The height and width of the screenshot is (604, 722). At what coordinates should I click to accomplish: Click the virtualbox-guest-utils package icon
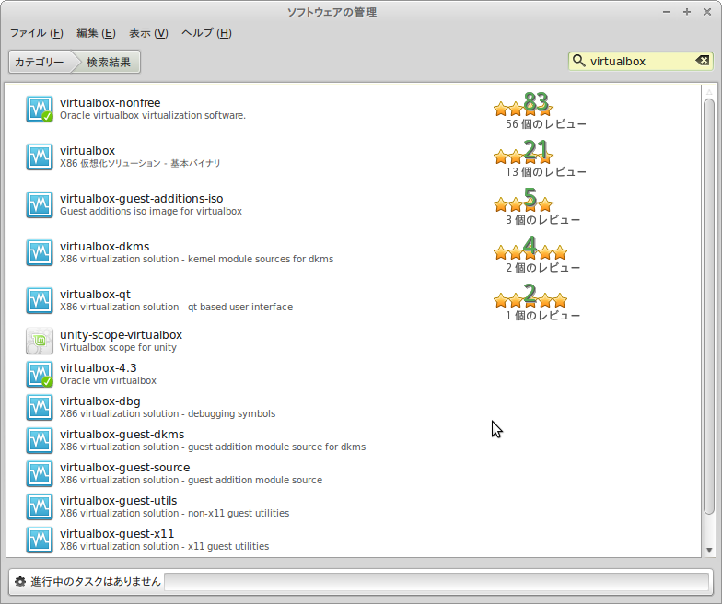[39, 506]
